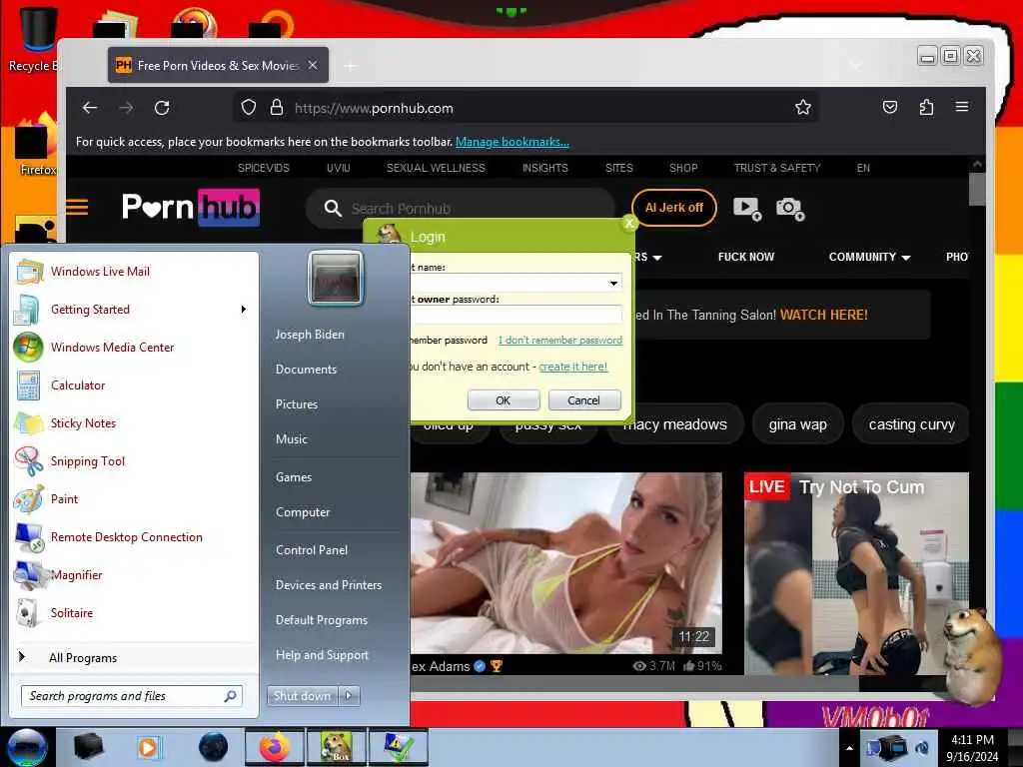Viewport: 1023px width, 767px height.
Task: Open the Pocket save icon
Action: 890,107
